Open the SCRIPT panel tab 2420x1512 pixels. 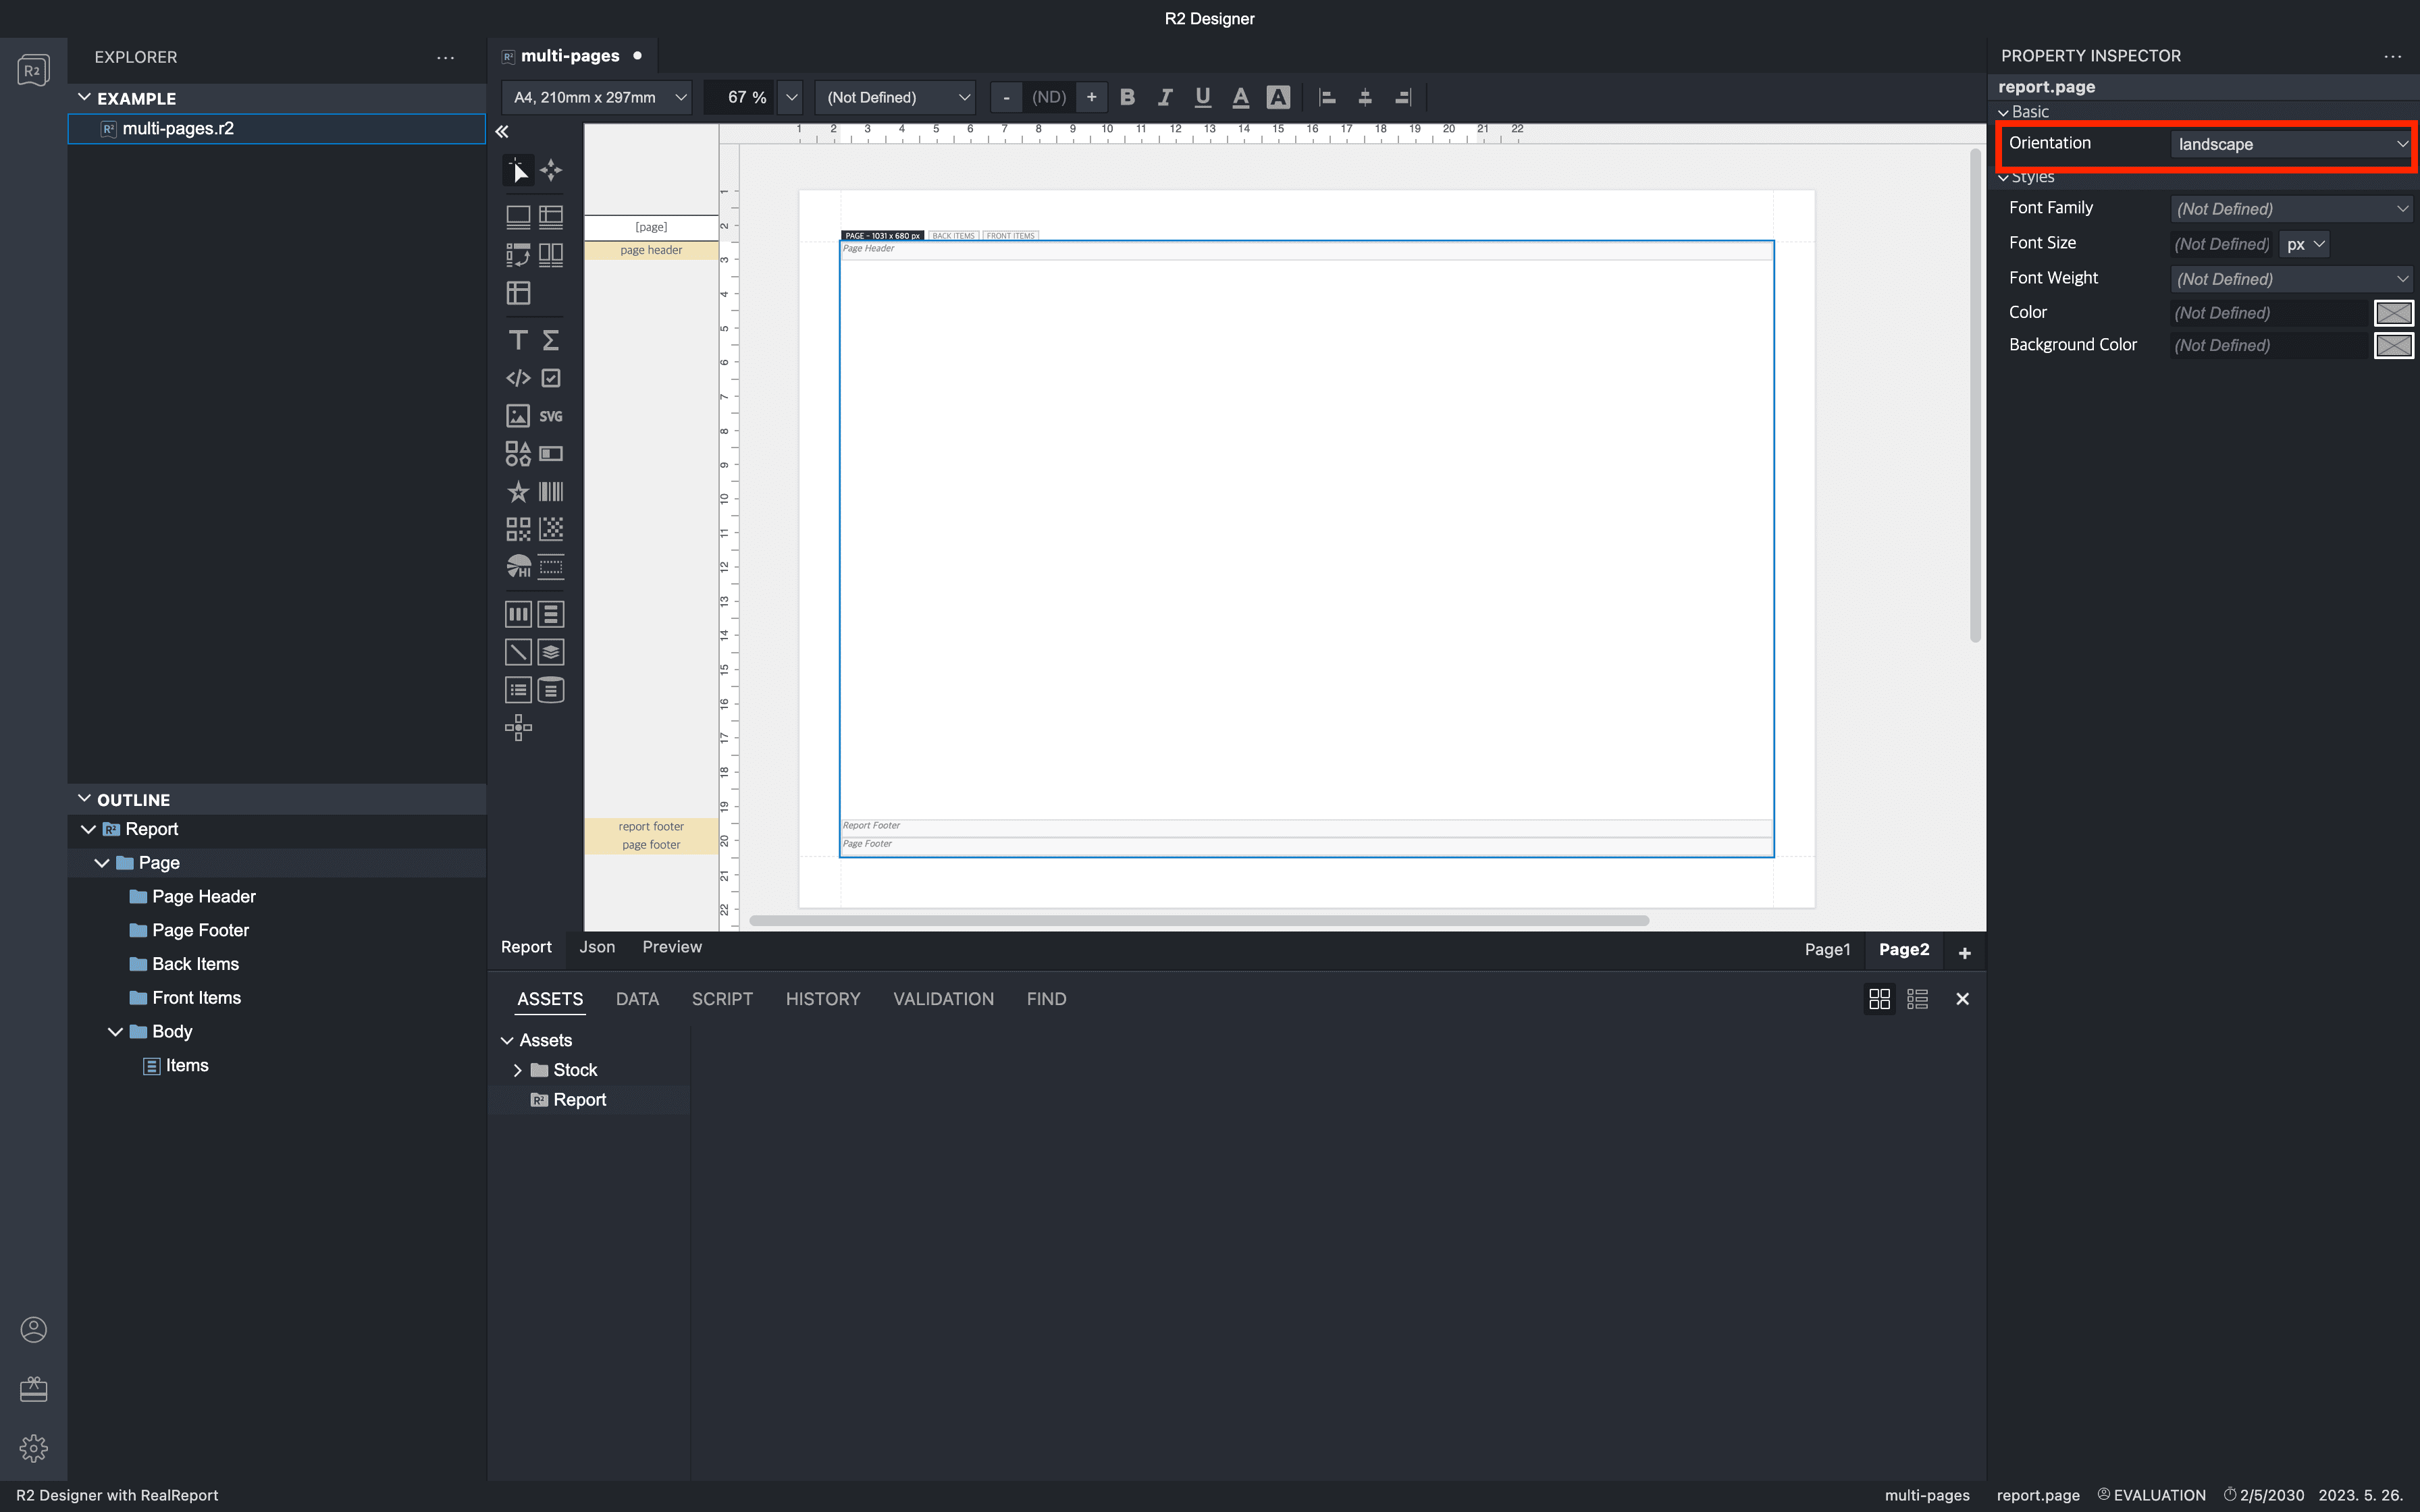tap(722, 999)
